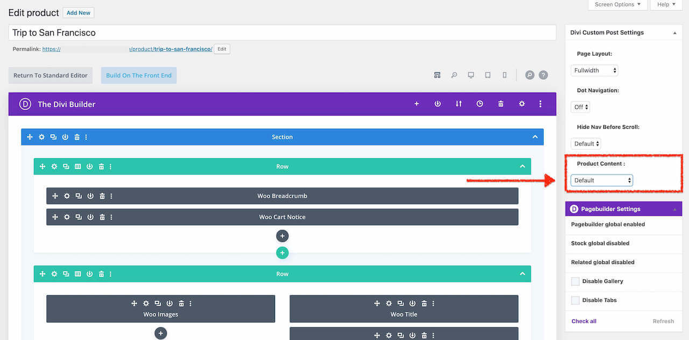
Task: Delete the Woo Cart Notice module
Action: click(102, 217)
